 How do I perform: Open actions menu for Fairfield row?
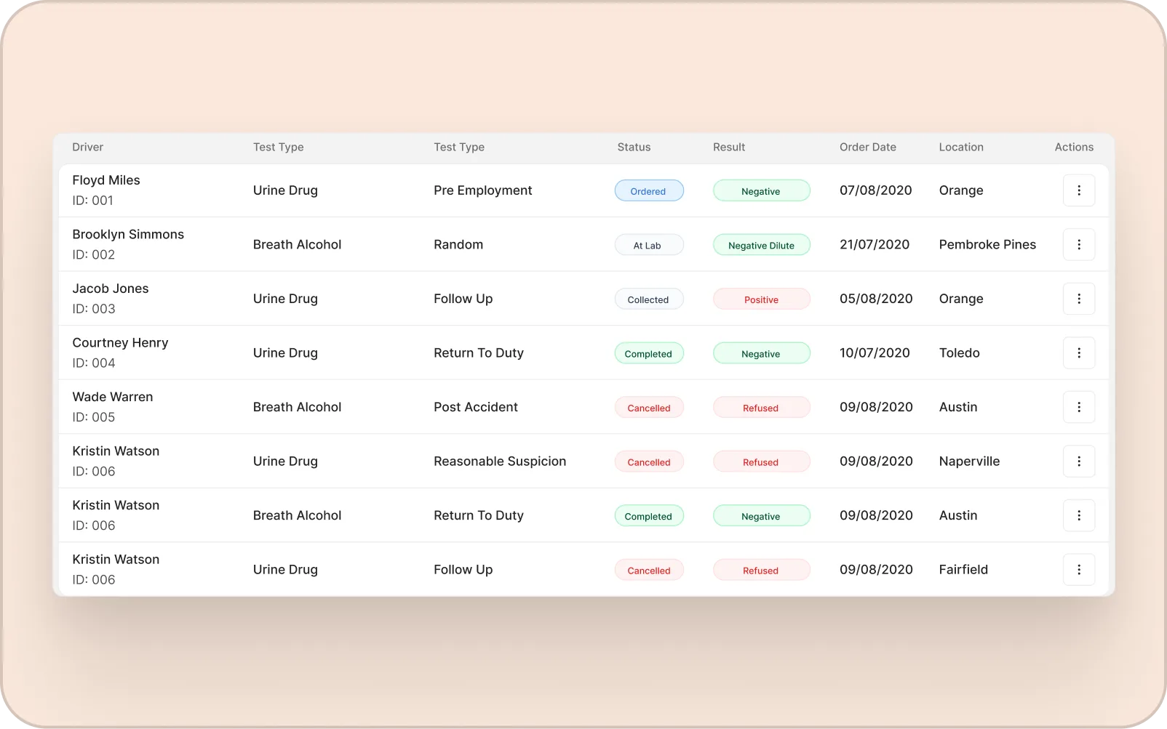click(x=1079, y=570)
